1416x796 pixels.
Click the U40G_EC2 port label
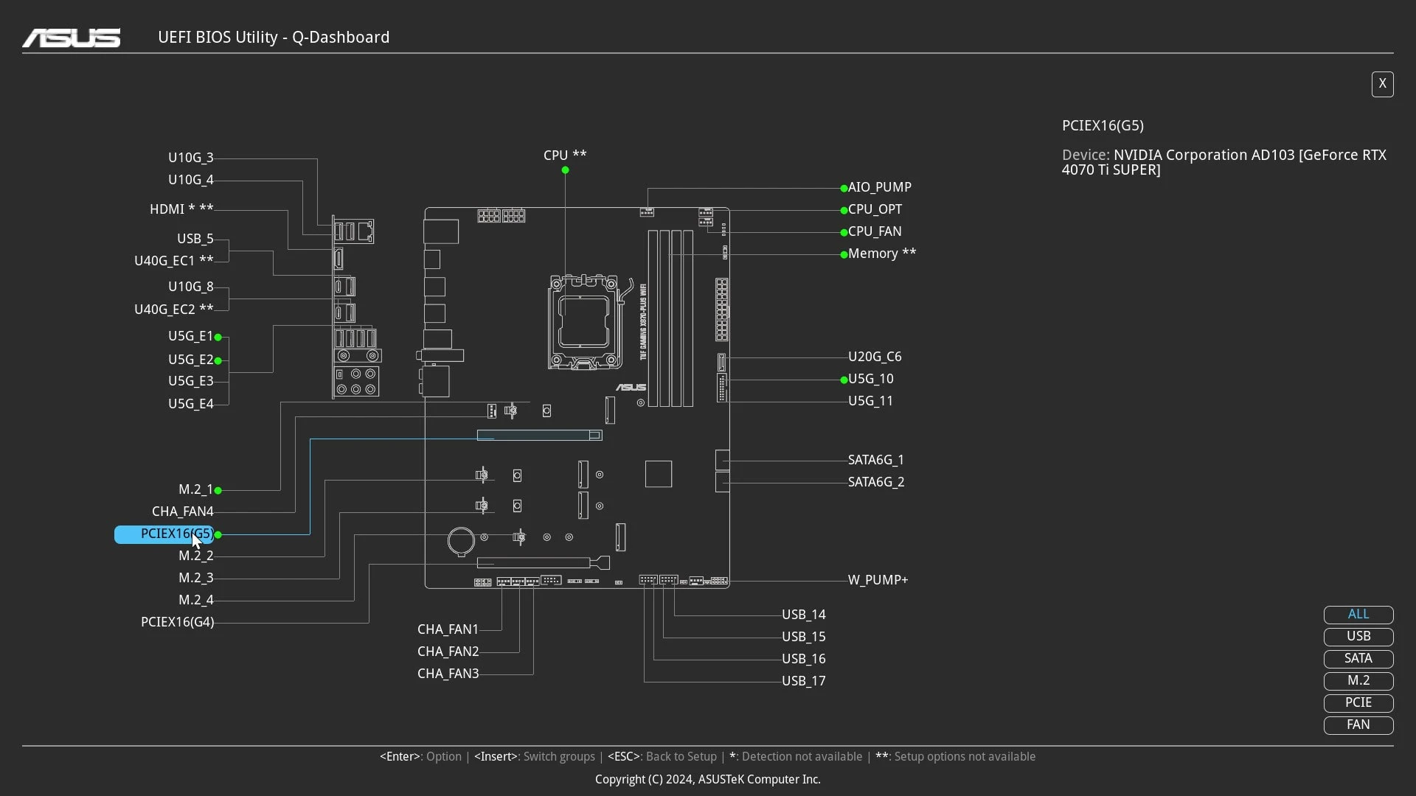pyautogui.click(x=173, y=310)
